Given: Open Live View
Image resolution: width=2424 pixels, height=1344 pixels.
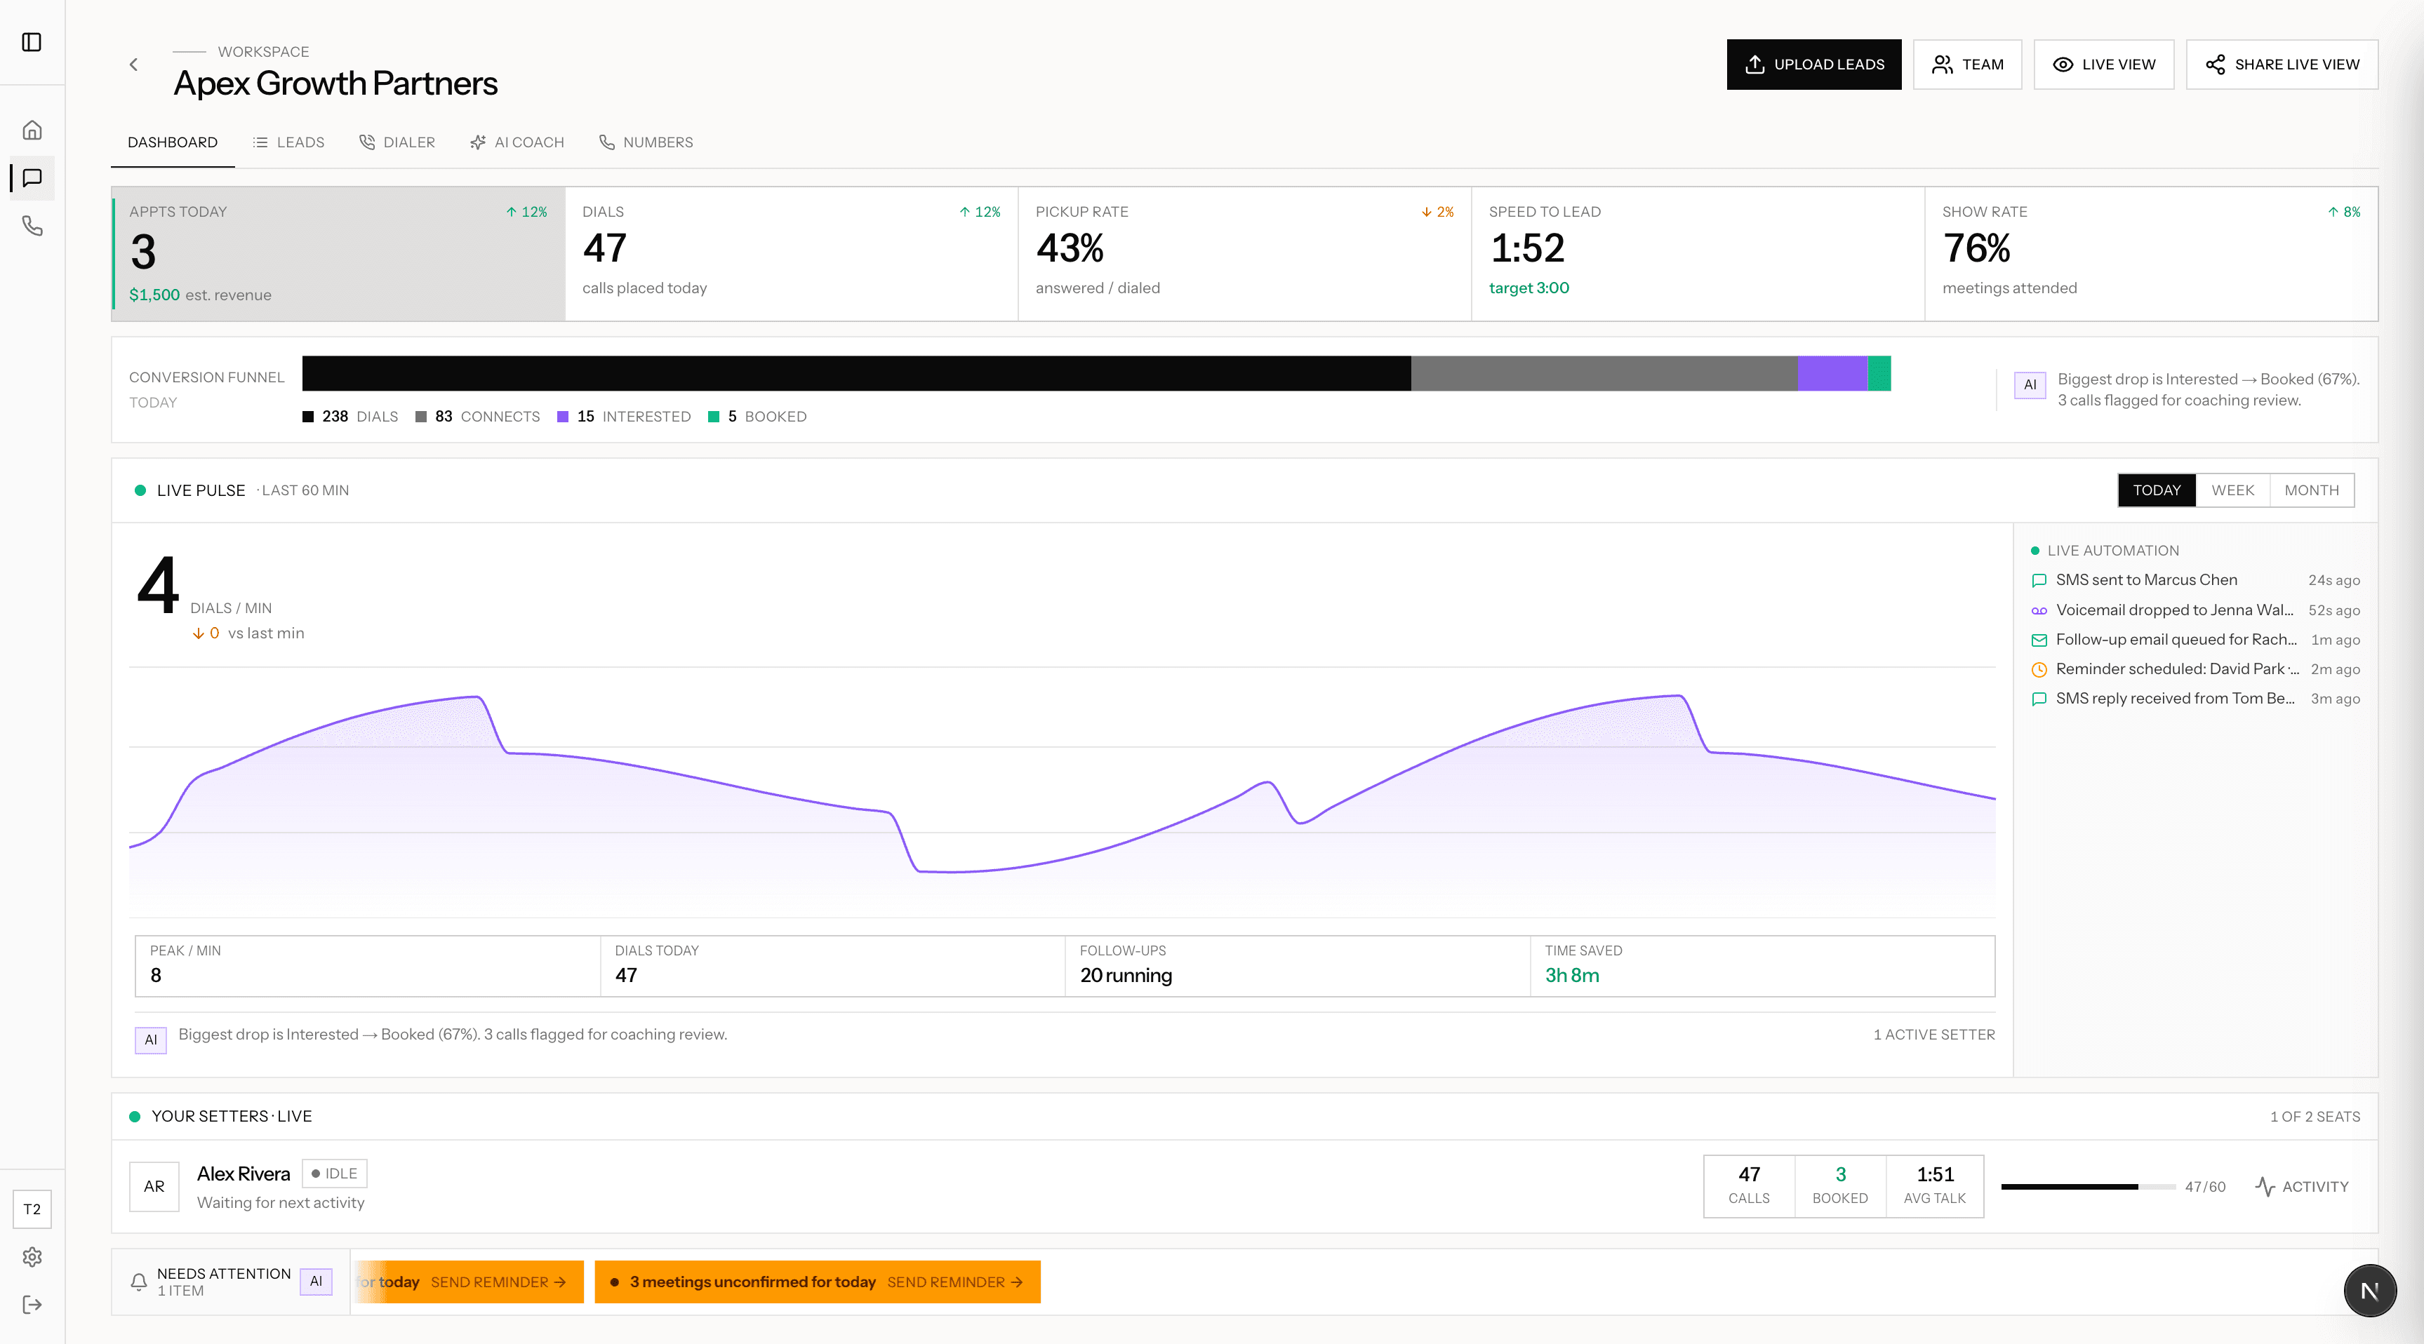Looking at the screenshot, I should pos(2104,64).
